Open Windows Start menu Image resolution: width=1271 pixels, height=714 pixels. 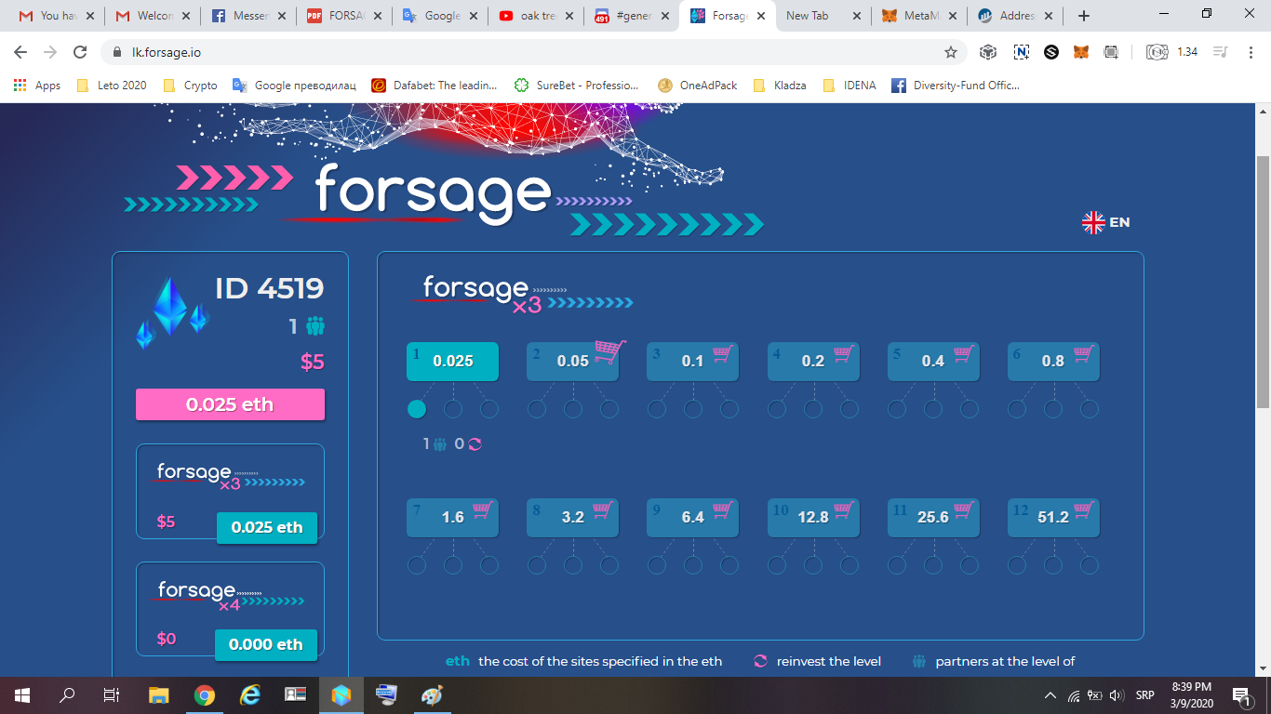click(22, 694)
